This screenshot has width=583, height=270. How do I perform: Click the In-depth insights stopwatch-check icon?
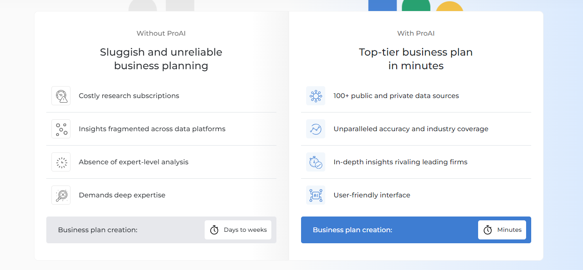coord(315,162)
